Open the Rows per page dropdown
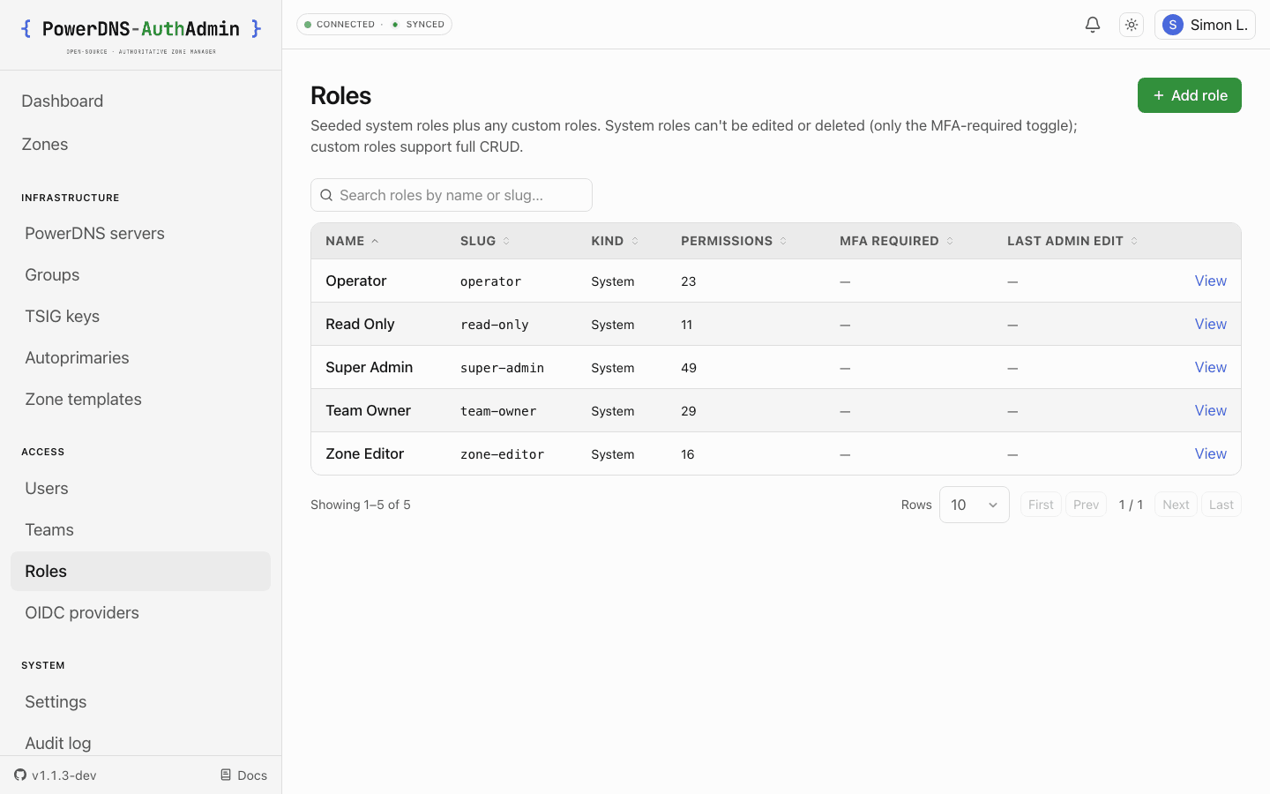1270x794 pixels. coord(974,505)
